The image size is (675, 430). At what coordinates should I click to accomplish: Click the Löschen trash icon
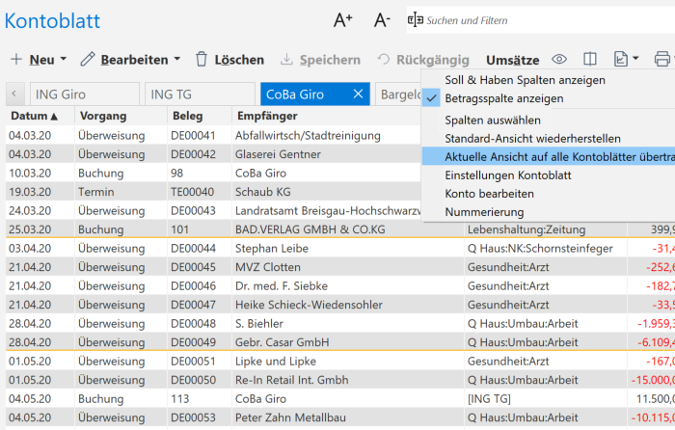click(x=202, y=60)
